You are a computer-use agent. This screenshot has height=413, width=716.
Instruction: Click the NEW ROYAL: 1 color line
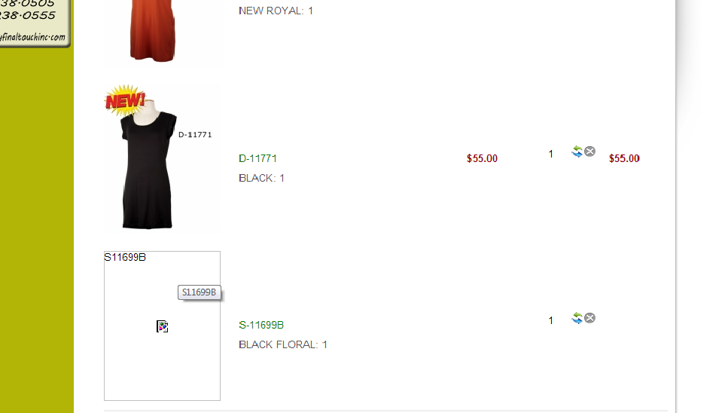click(x=276, y=11)
